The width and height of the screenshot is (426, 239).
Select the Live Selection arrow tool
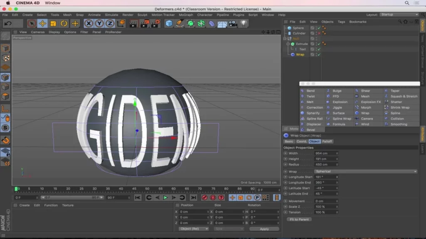tap(32, 24)
